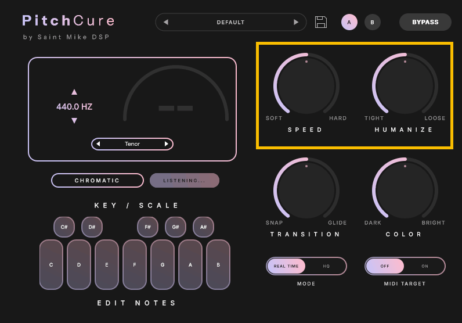462x323 pixels.
Task: Go to previous preset with left arrow
Action: click(166, 22)
